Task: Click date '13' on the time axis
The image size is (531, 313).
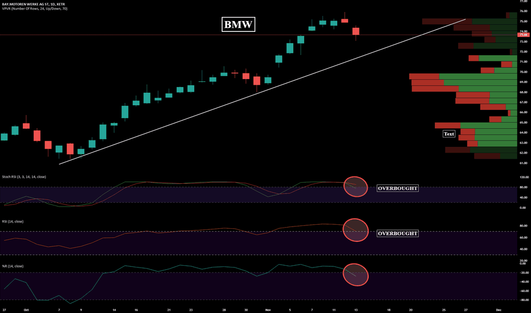Action: coord(356,310)
